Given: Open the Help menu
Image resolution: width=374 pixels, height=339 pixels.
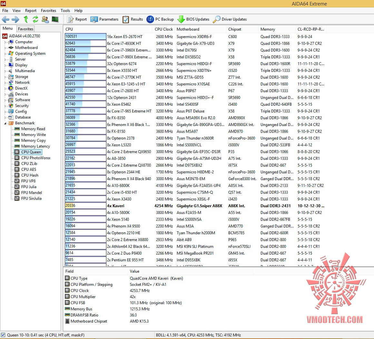Looking at the screenshot, I should click(x=78, y=11).
